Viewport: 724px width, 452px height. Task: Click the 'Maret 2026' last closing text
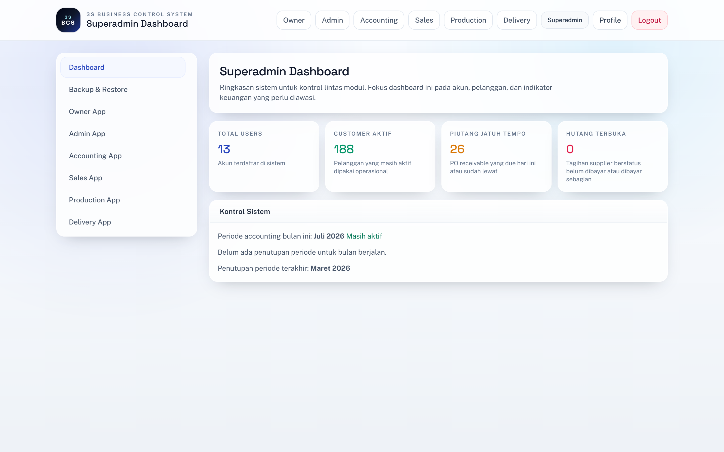(x=330, y=268)
